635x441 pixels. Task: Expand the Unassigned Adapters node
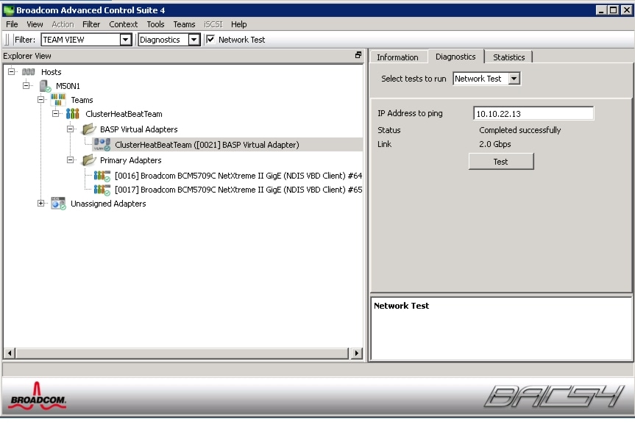[41, 203]
